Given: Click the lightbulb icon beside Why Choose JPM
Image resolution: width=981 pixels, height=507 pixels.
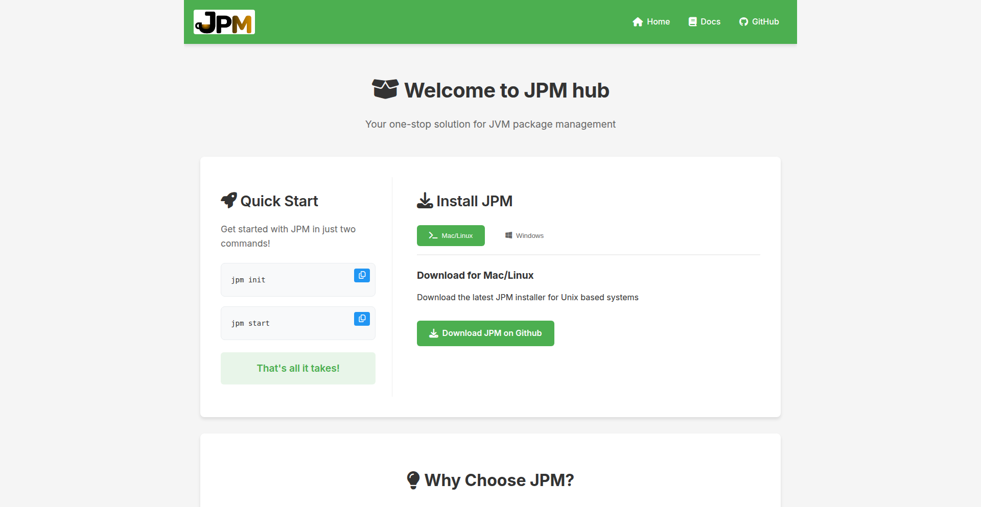Looking at the screenshot, I should point(413,480).
